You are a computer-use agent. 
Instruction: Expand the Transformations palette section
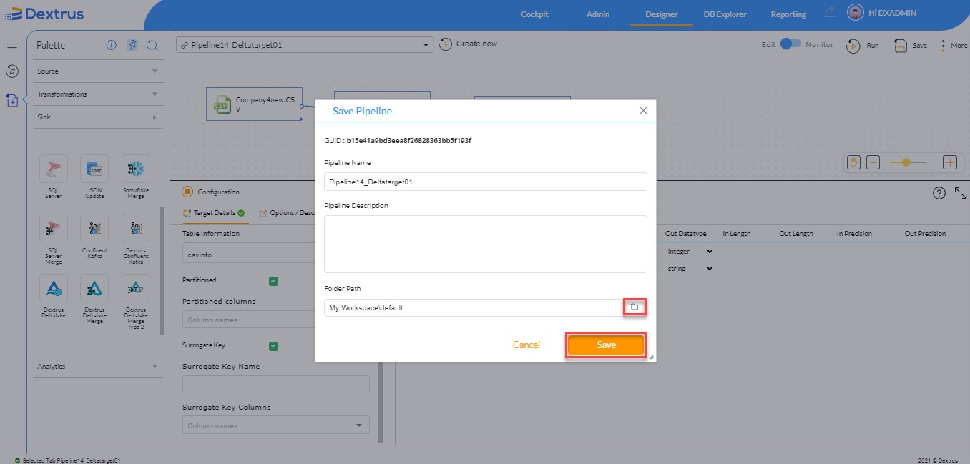click(x=98, y=94)
